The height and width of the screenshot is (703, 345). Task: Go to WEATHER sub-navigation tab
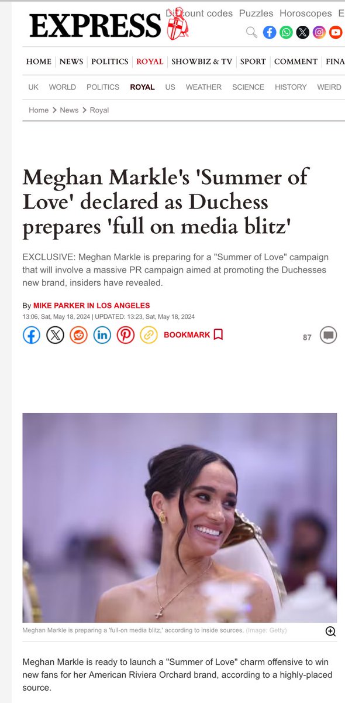(203, 87)
